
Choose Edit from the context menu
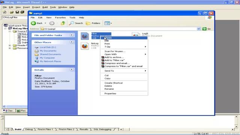coord(124,41)
